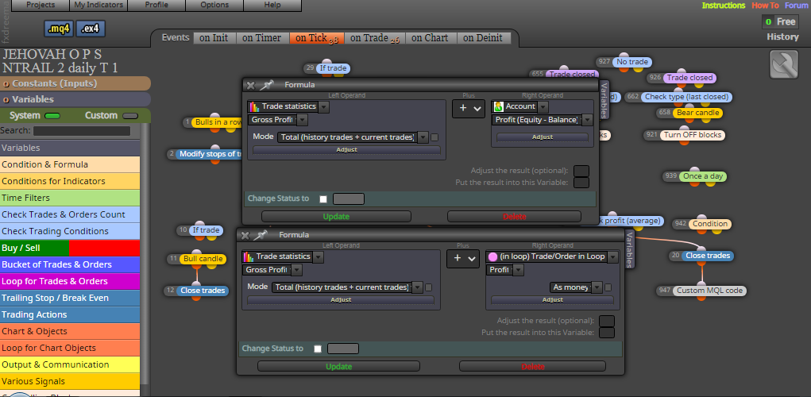Open the Options menu
The width and height of the screenshot is (811, 397).
(x=214, y=6)
